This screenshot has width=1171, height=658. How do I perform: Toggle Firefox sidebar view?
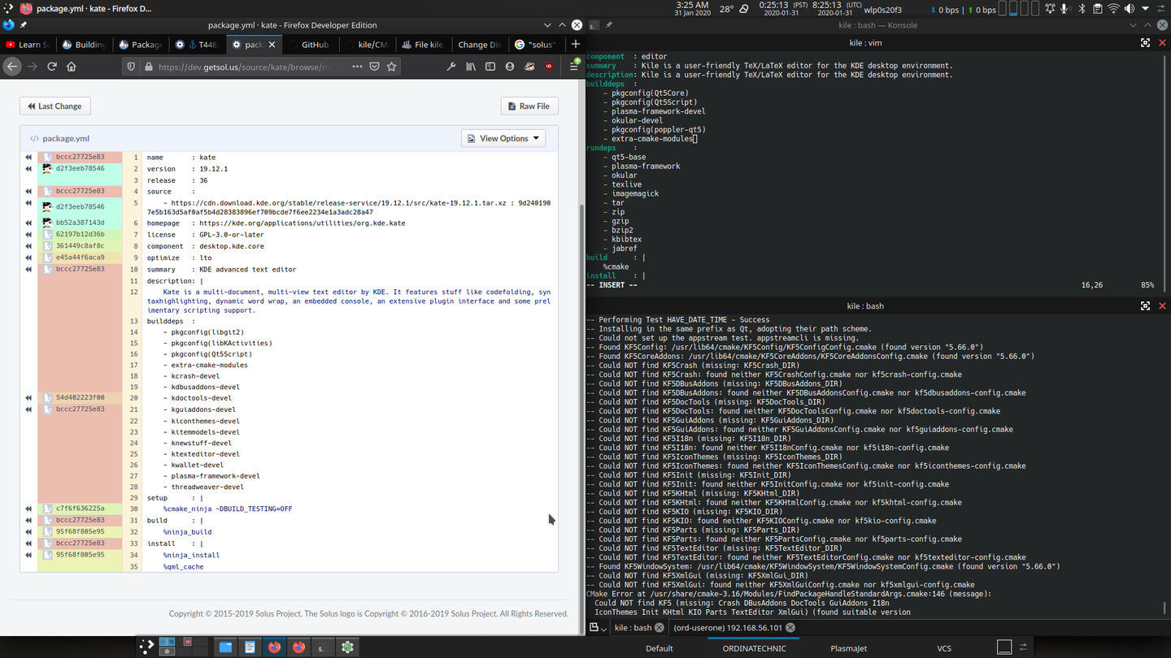[x=490, y=67]
